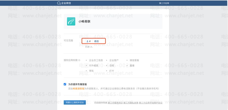
Task: Click the info icon beside 授权应用权限
Action: click(x=79, y=60)
